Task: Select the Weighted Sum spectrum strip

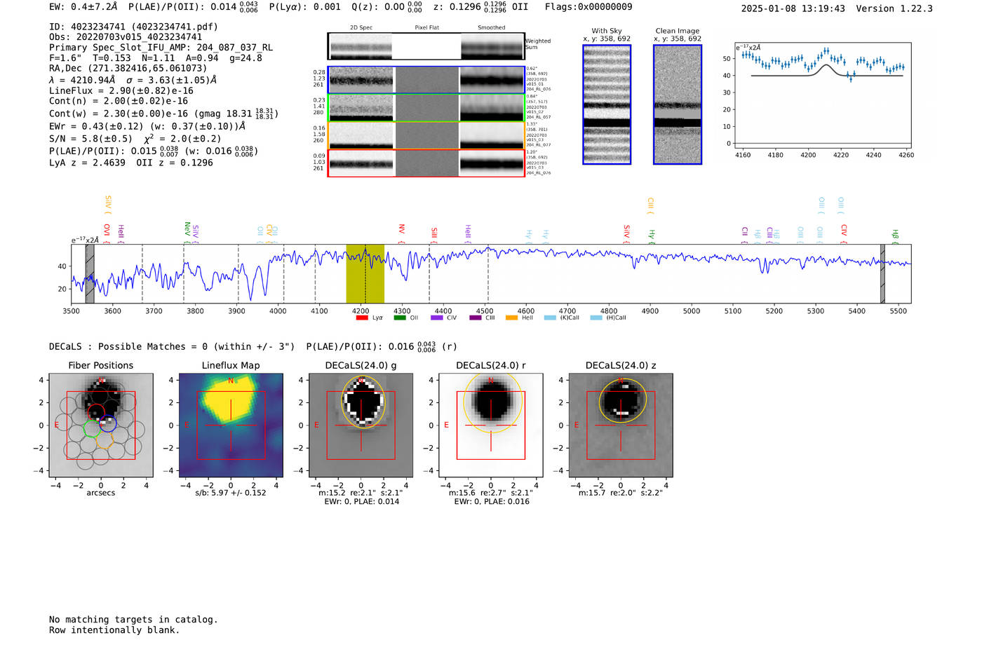Action: click(x=426, y=46)
